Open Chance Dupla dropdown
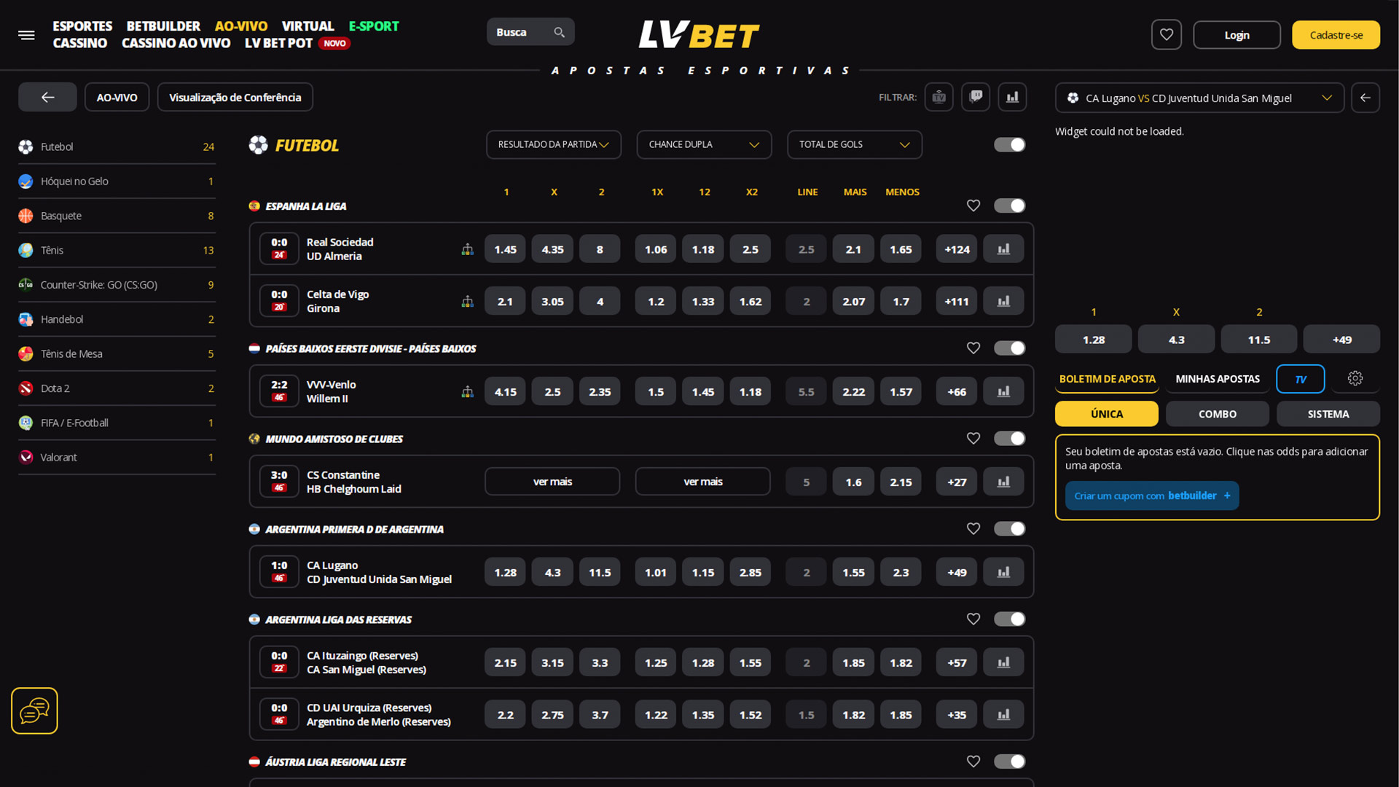The height and width of the screenshot is (787, 1399). coord(704,144)
